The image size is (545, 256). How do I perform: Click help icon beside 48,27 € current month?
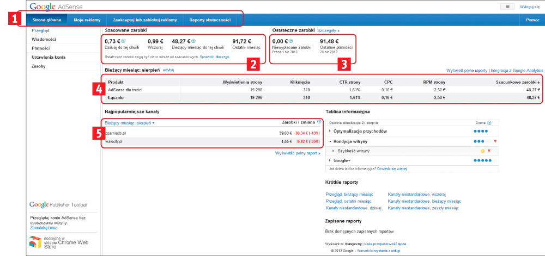point(194,41)
